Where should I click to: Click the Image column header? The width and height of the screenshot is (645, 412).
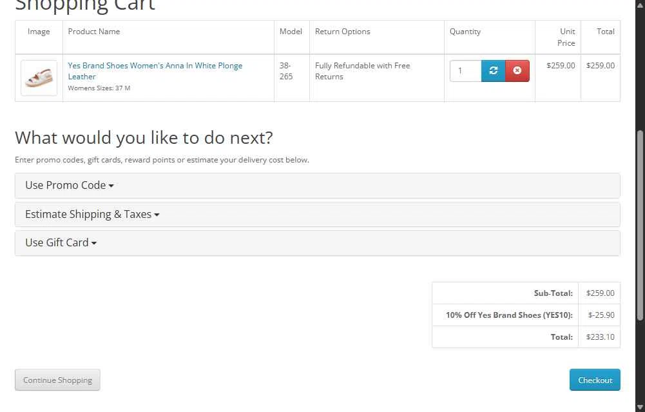[39, 32]
